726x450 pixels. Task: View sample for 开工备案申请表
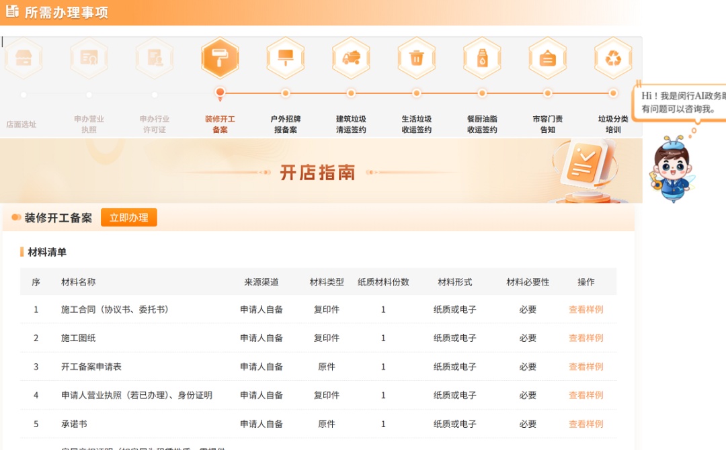click(586, 367)
